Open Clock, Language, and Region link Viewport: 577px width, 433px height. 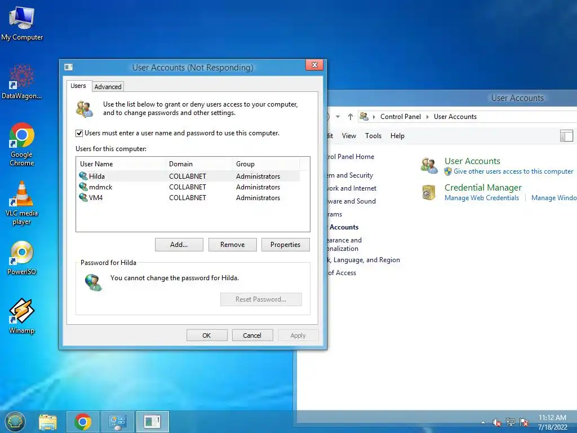click(x=363, y=259)
